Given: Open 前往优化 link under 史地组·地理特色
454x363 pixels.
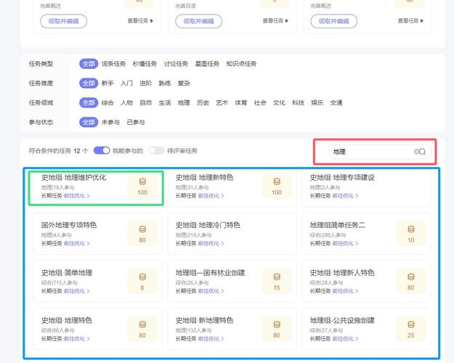Looking at the screenshot, I should pos(77,339).
